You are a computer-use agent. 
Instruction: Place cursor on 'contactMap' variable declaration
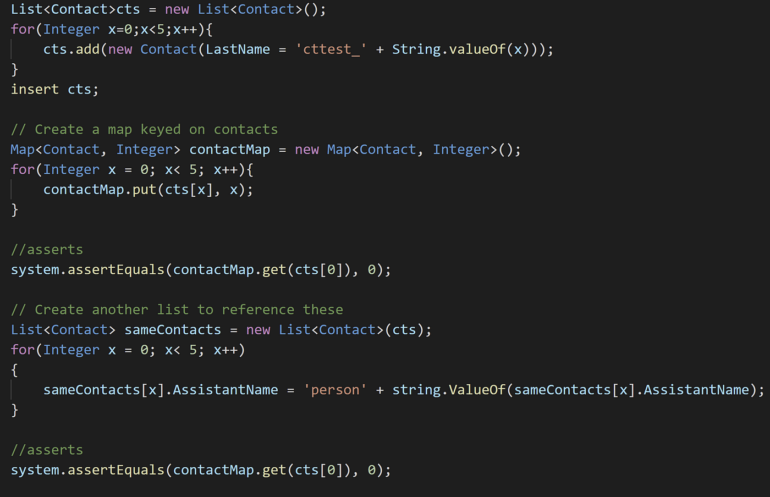[x=230, y=150]
